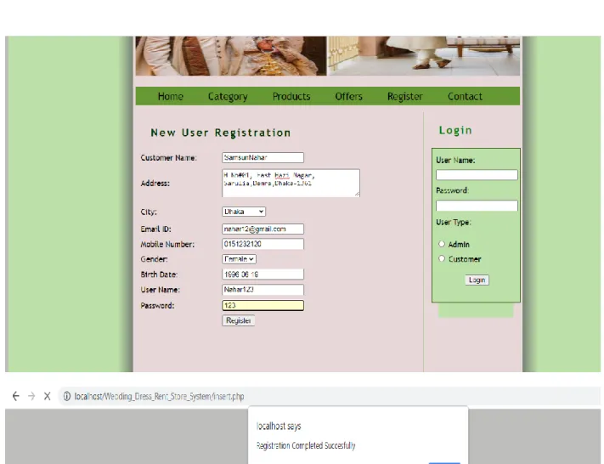
Task: Stop page loading with the X icon
Action: [48, 396]
